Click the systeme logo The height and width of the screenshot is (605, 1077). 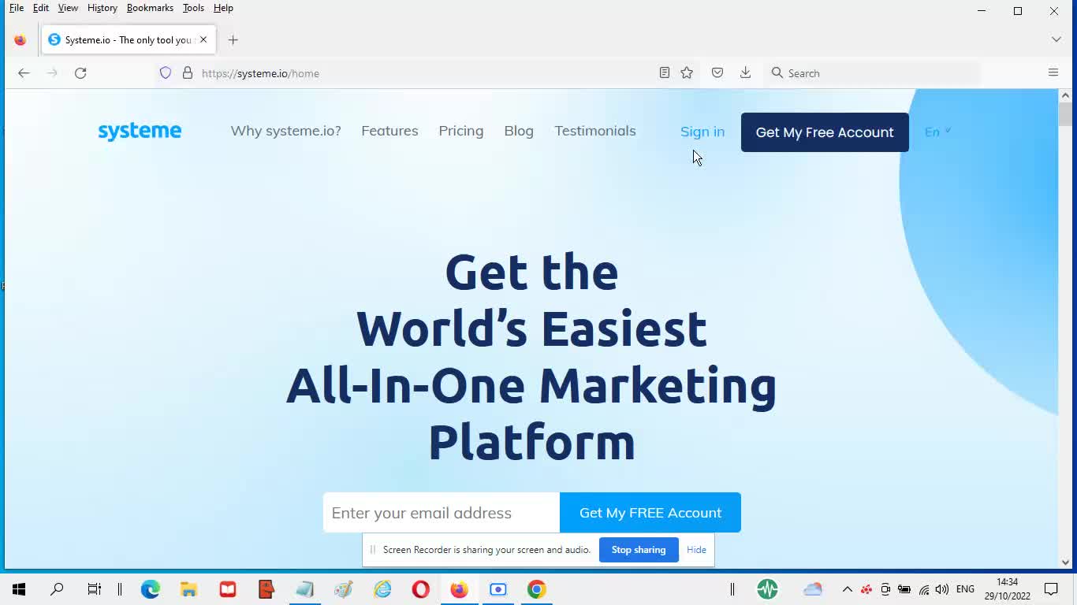coord(140,131)
